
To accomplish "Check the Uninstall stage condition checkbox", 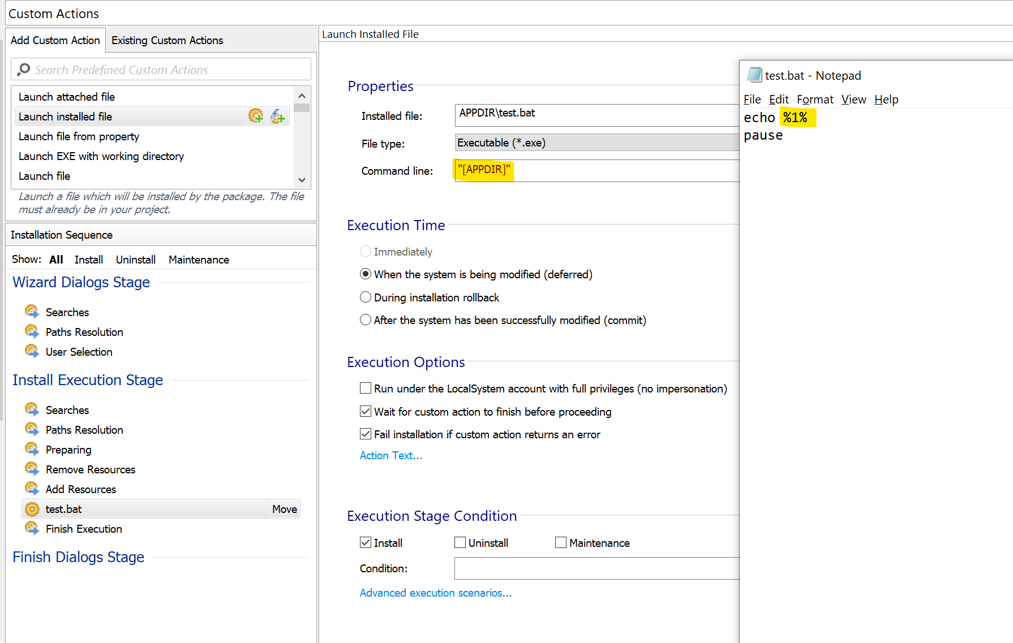I will 460,542.
